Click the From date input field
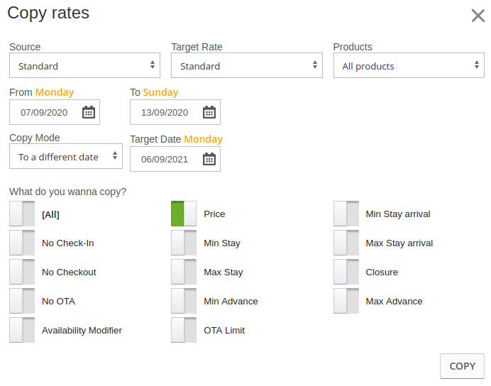 pos(45,112)
